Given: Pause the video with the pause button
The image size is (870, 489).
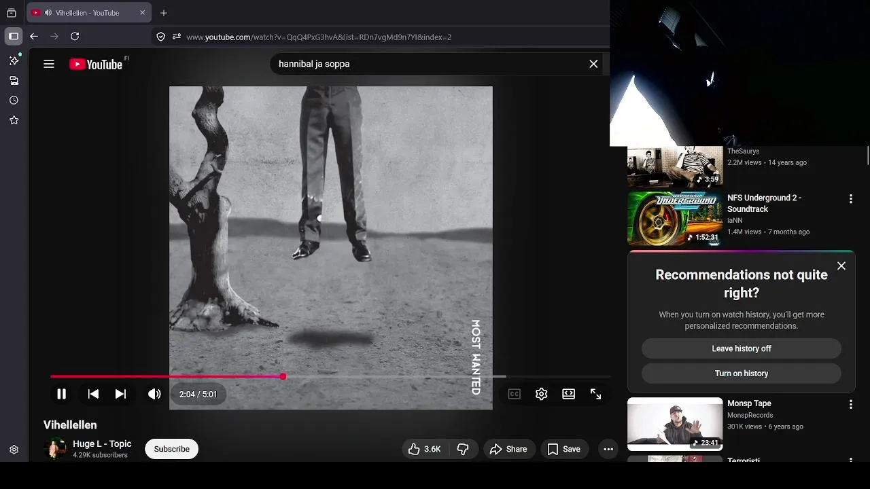Looking at the screenshot, I should click(61, 394).
